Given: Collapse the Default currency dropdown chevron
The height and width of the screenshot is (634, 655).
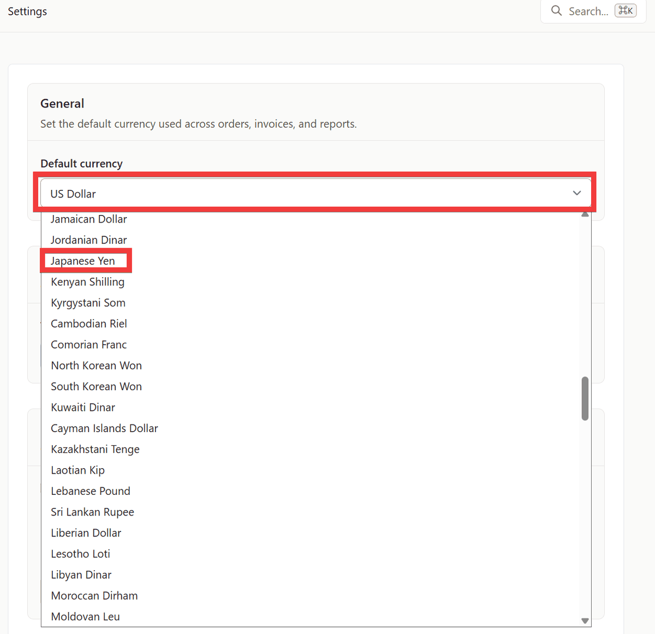Looking at the screenshot, I should click(x=576, y=193).
